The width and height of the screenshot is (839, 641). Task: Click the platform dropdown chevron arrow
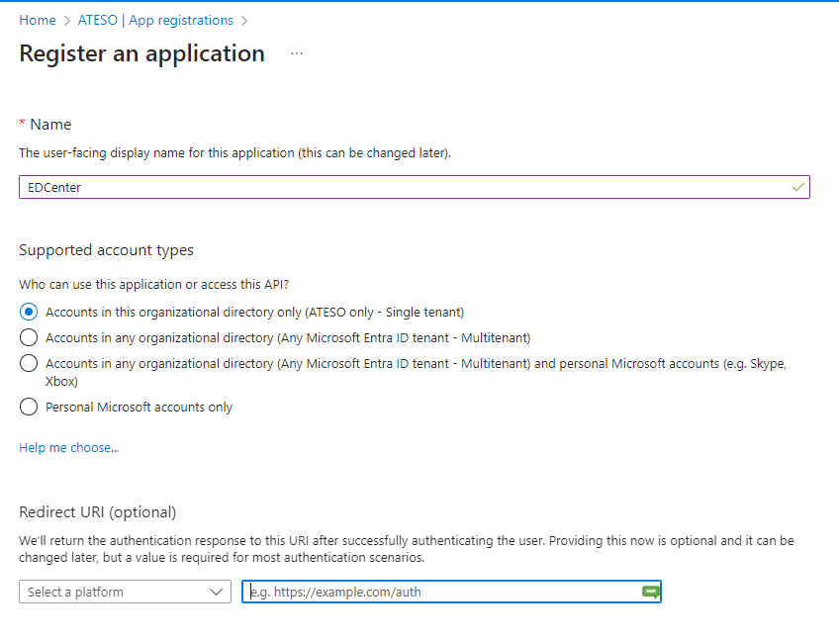[218, 592]
